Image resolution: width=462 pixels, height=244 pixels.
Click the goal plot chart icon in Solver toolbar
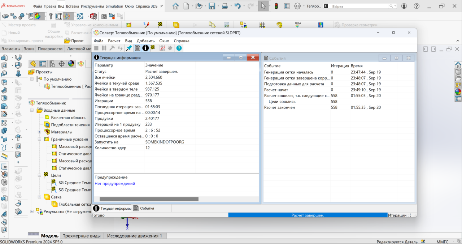click(162, 48)
